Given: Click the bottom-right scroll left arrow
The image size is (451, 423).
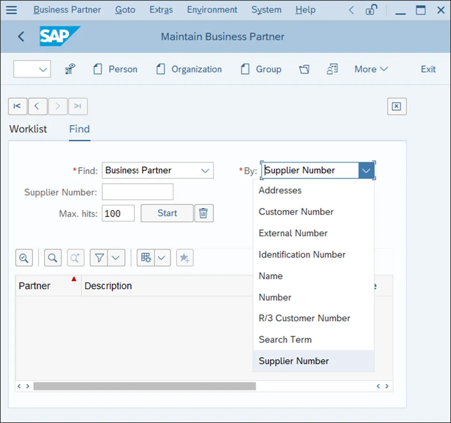Looking at the screenshot, I should (378, 386).
